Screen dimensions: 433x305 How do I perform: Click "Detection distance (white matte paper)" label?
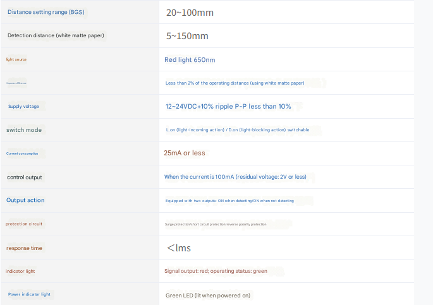56,35
